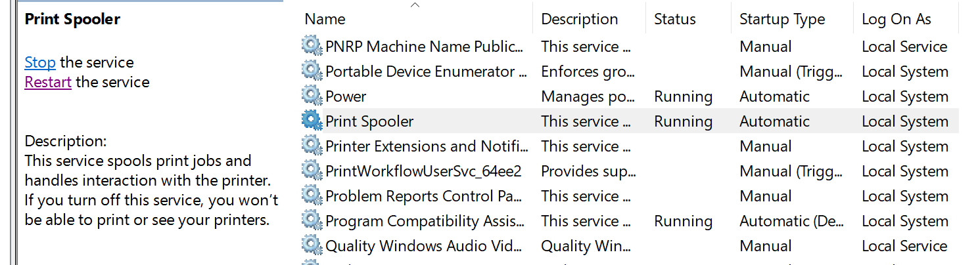Click the PrintWorkflowUserSvc_64ee2 service gear icon
Viewport: 976px width, 265px height.
tap(312, 171)
